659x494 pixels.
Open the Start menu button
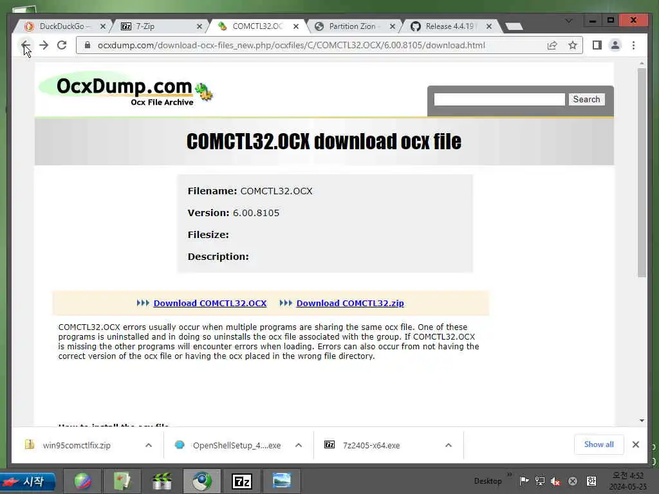point(28,481)
